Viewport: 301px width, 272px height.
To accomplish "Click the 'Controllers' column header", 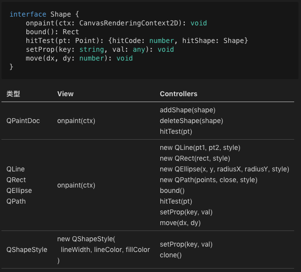I will 178,93.
